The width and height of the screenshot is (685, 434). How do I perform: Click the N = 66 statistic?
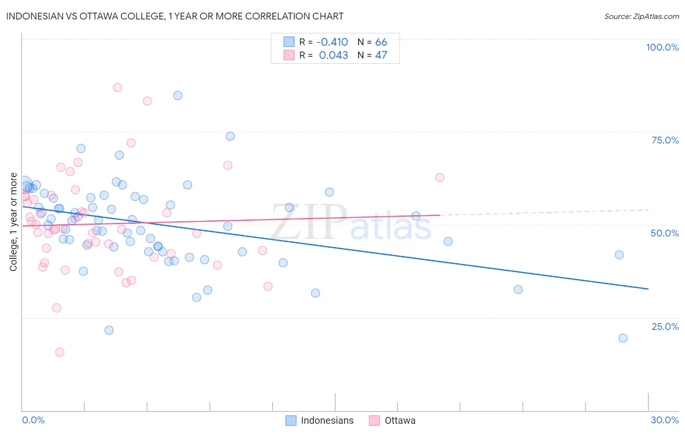pyautogui.click(x=372, y=42)
